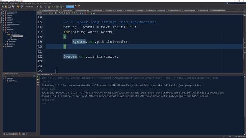Click the Uncomment editor toolbar icon

click(x=94, y=13)
